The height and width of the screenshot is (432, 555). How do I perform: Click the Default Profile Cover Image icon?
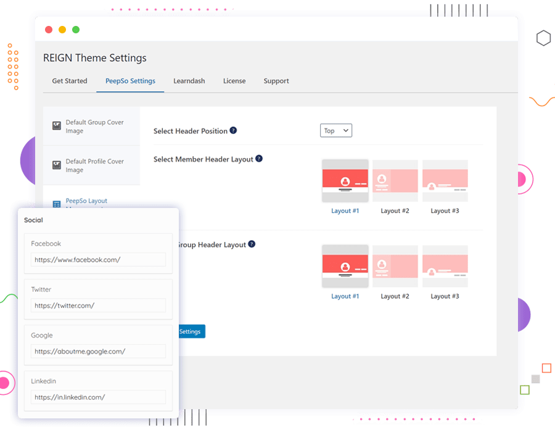pyautogui.click(x=57, y=165)
